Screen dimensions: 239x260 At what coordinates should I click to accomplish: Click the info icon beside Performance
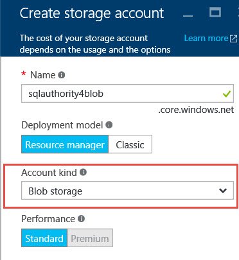81,218
